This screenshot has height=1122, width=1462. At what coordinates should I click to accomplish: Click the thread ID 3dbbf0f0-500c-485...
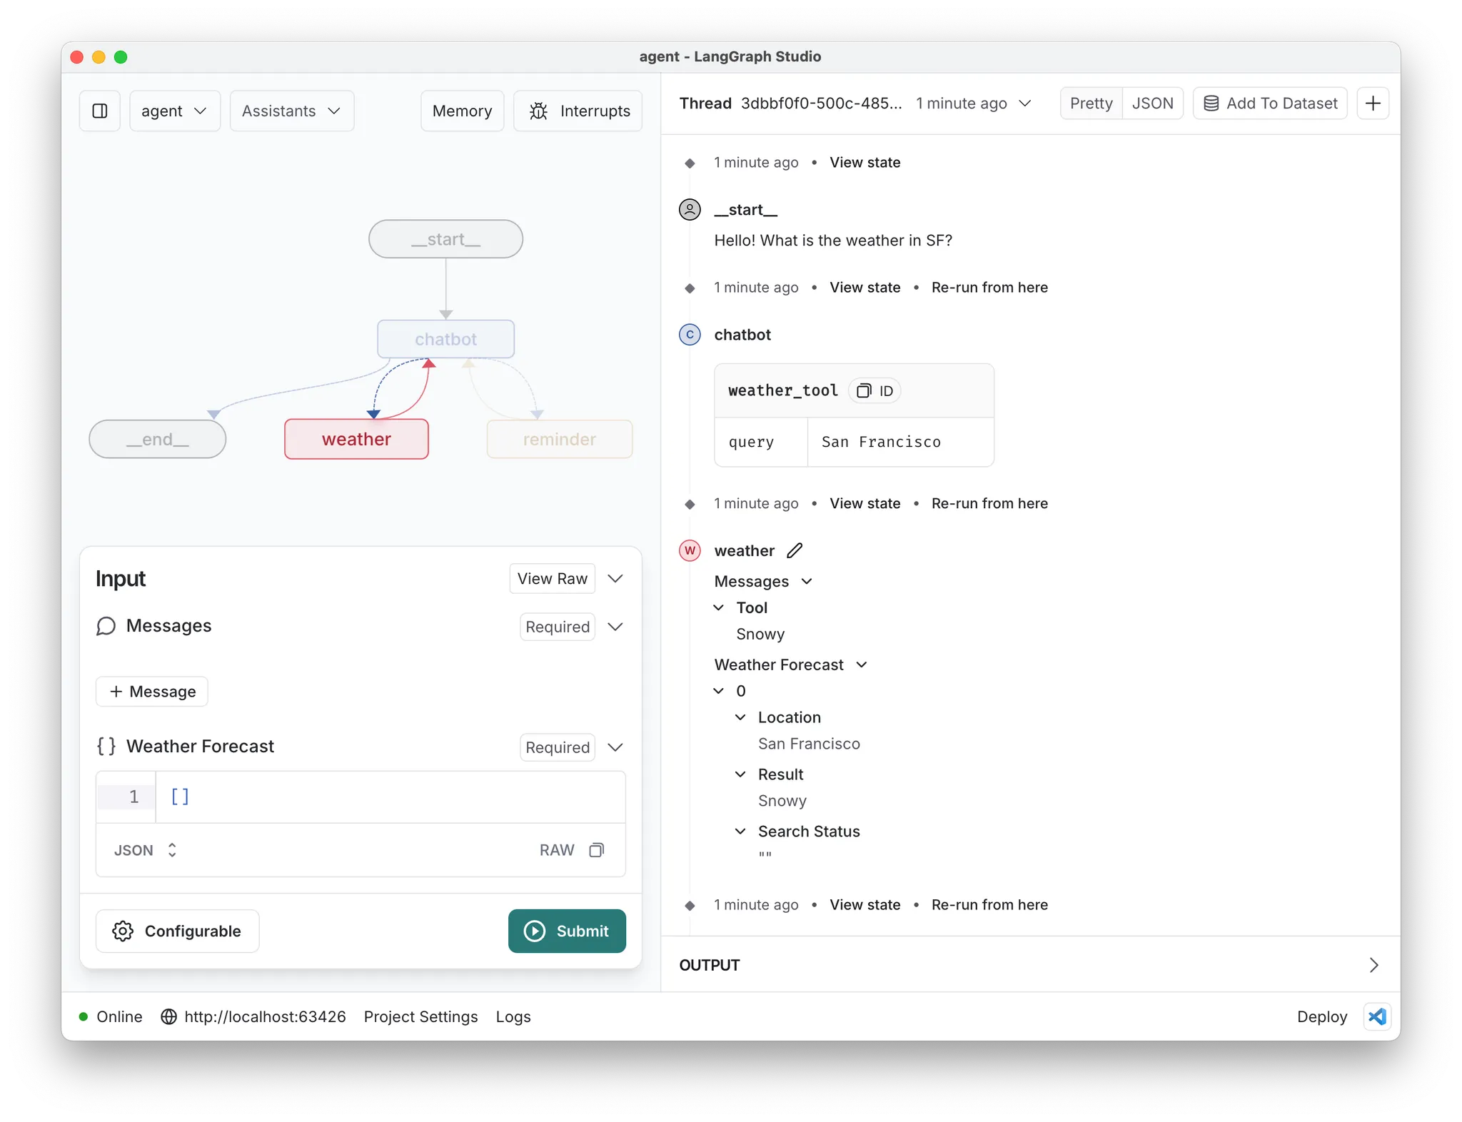[821, 103]
